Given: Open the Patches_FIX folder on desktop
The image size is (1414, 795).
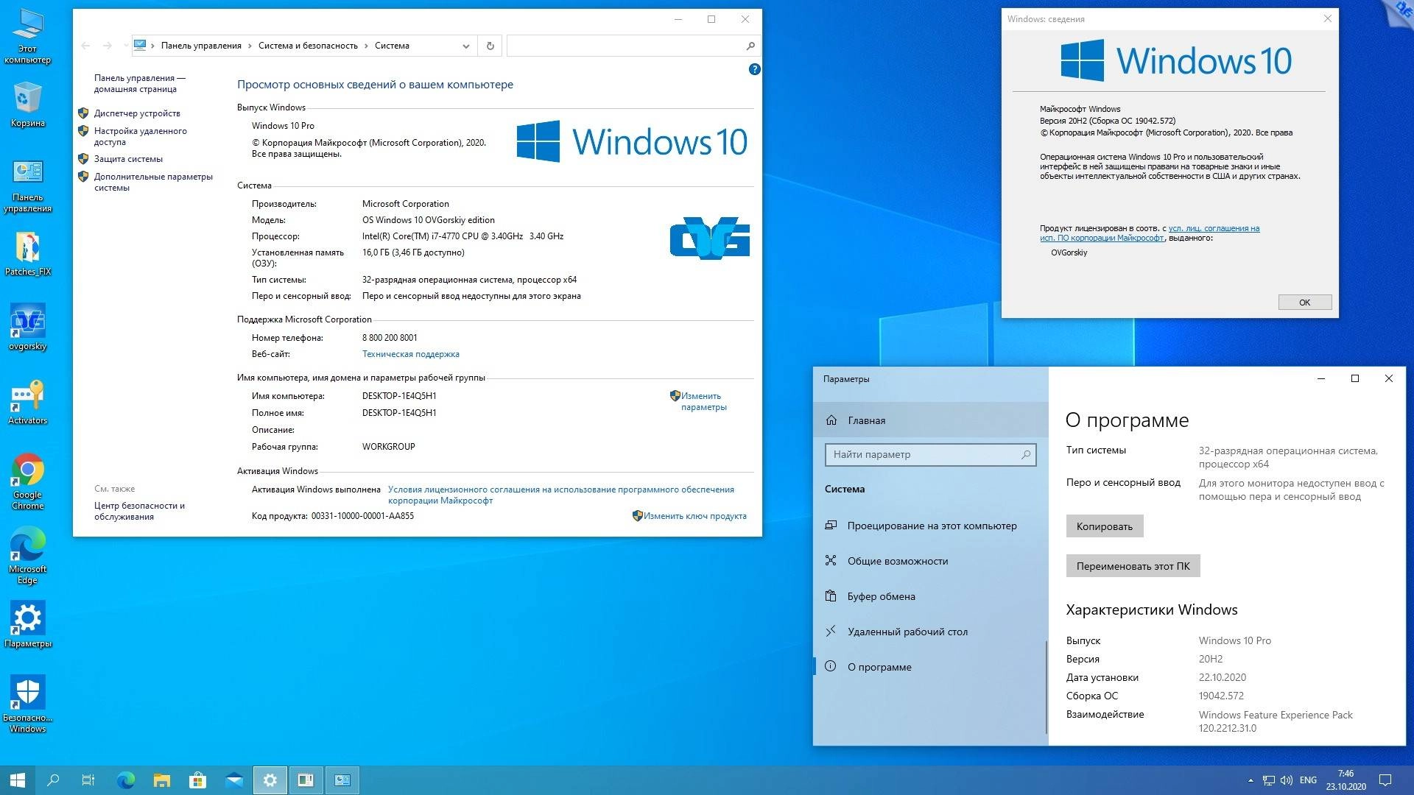Looking at the screenshot, I should pyautogui.click(x=28, y=250).
